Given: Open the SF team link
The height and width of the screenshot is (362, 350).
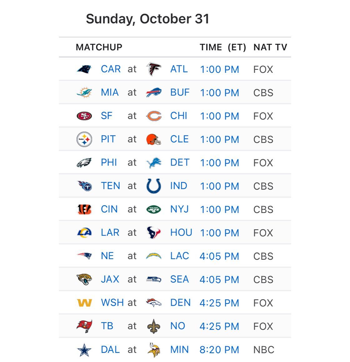Looking at the screenshot, I should tap(107, 116).
